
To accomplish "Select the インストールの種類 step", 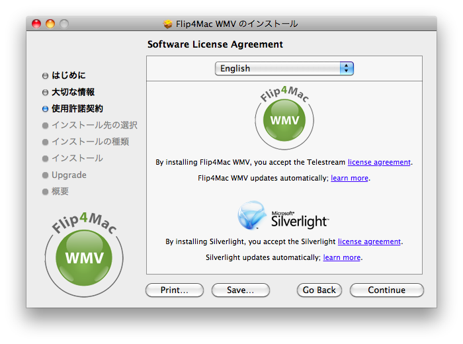I will click(91, 142).
